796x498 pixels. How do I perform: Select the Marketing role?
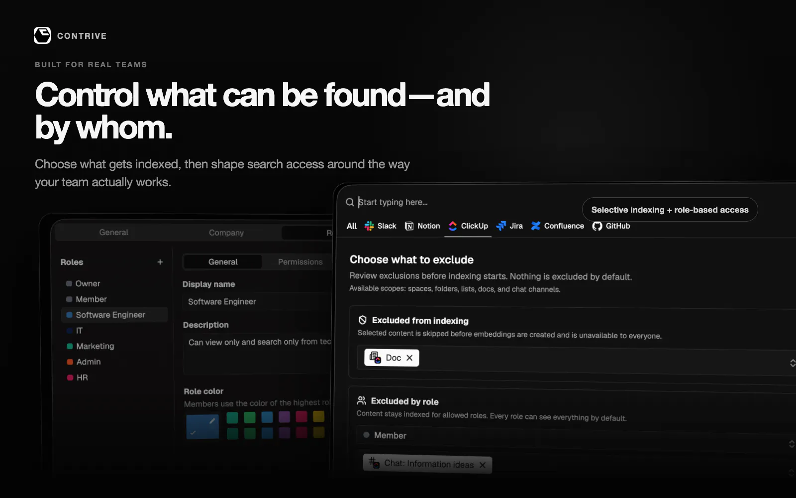click(x=114, y=346)
